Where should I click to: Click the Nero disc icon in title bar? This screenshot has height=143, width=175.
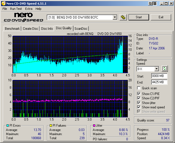click(4, 4)
